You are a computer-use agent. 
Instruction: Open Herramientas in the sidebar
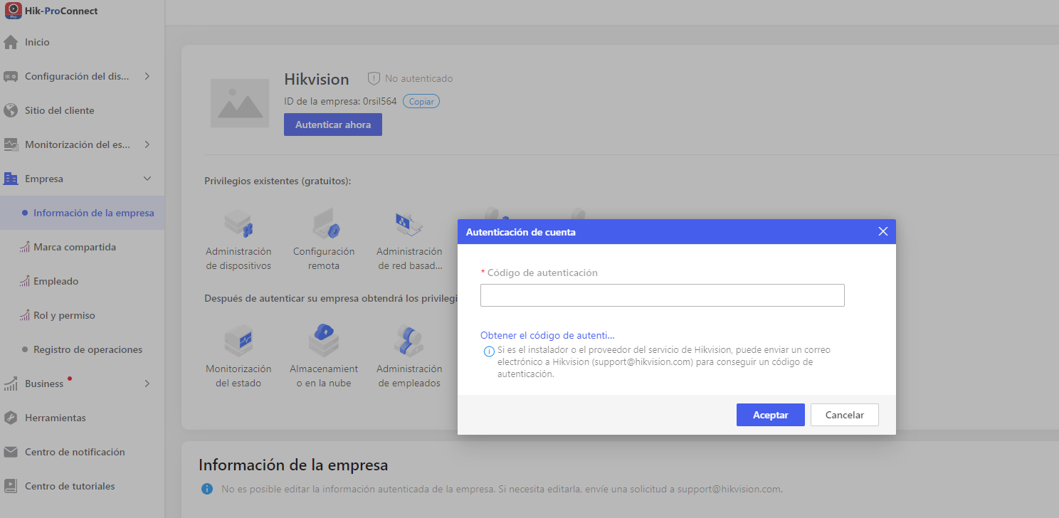click(x=82, y=418)
